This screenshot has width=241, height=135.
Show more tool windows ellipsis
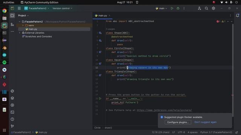[12, 31]
